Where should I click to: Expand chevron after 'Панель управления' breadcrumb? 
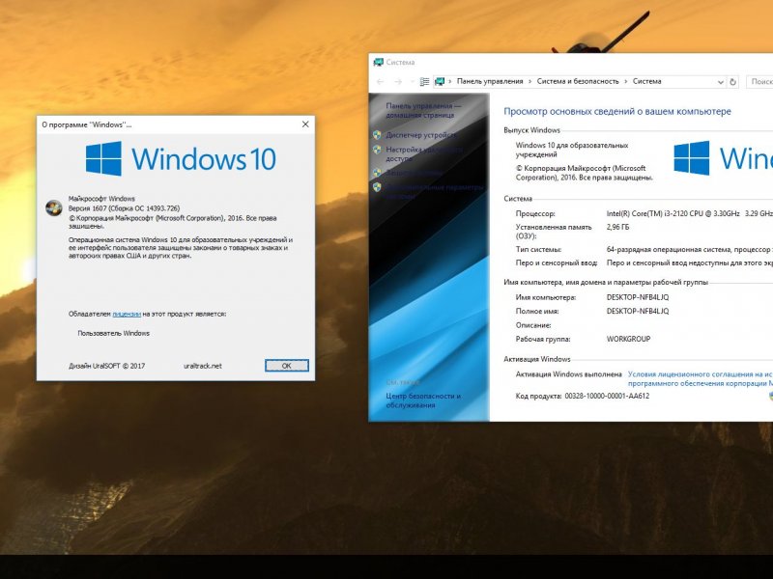530,82
